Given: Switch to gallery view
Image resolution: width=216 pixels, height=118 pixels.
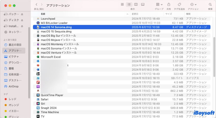Looking at the screenshot, I should coord(143,5).
